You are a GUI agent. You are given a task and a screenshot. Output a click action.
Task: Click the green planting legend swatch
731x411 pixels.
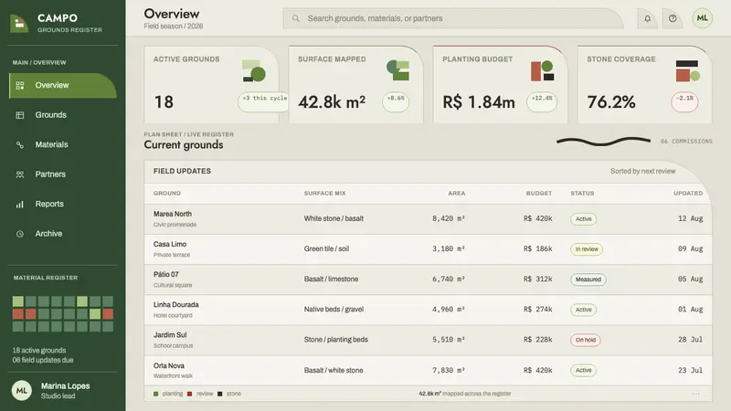coord(155,395)
